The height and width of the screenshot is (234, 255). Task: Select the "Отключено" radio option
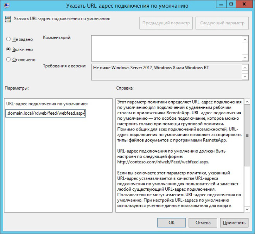[8, 59]
